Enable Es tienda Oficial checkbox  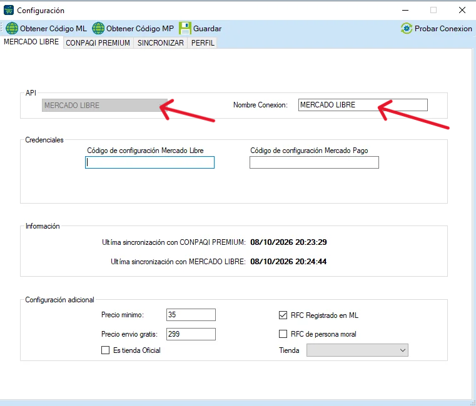point(105,350)
